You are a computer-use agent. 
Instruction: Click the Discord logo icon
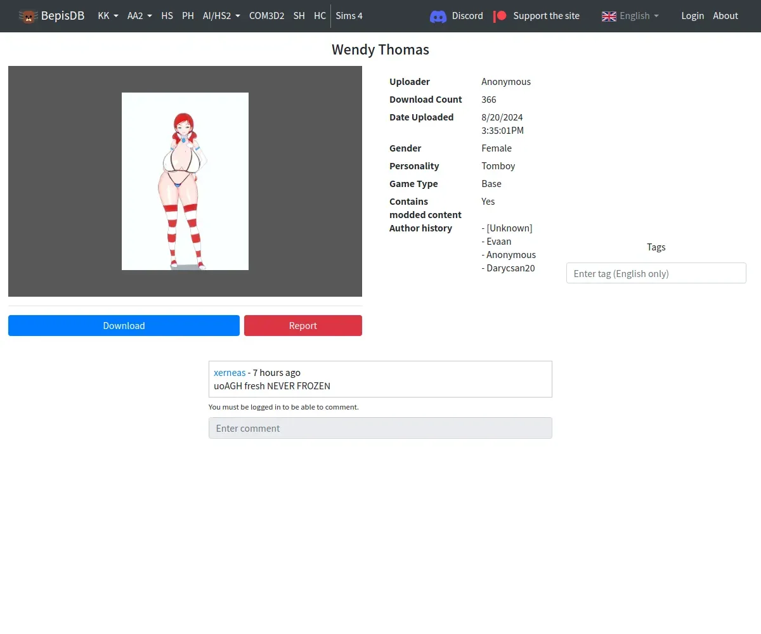pos(438,16)
